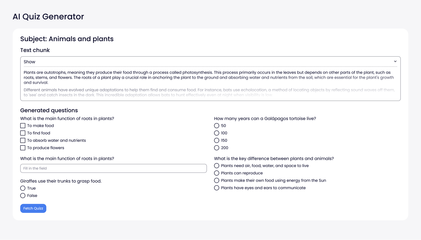Click the Show expander header

[29, 62]
